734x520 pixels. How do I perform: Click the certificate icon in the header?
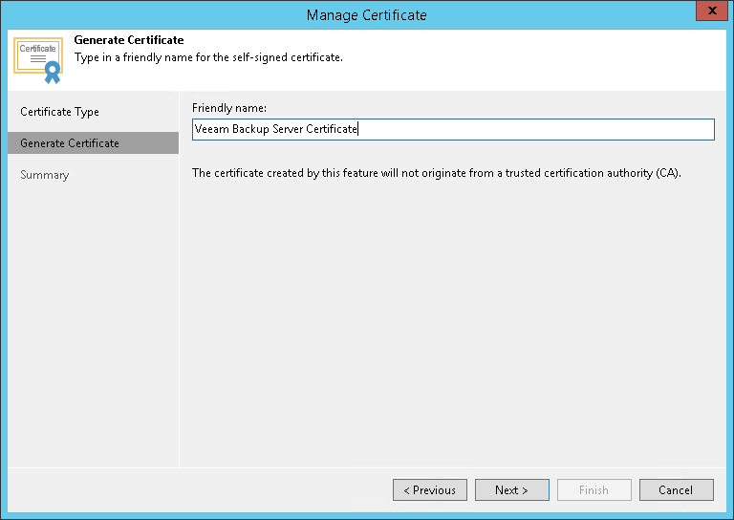point(38,59)
